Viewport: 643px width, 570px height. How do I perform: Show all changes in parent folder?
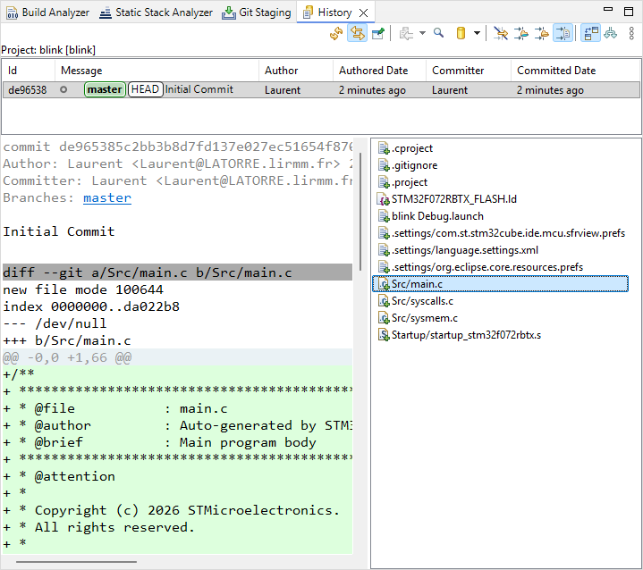(x=541, y=34)
